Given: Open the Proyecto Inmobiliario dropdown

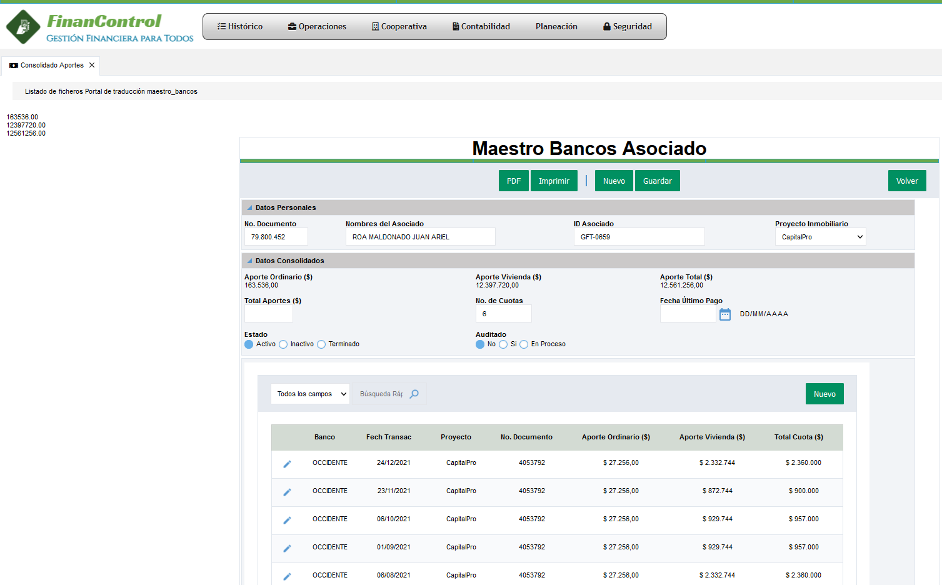Looking at the screenshot, I should point(821,237).
